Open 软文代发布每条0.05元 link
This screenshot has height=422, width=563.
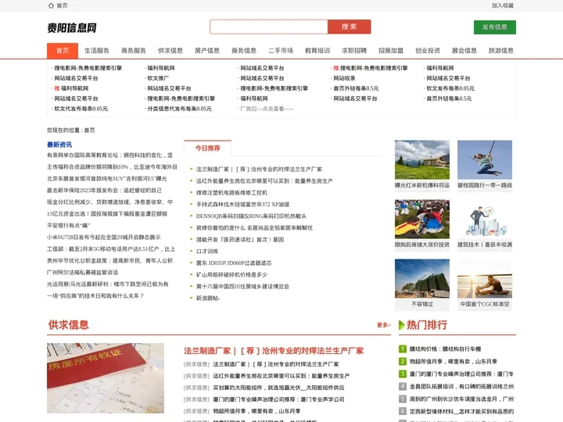81,109
